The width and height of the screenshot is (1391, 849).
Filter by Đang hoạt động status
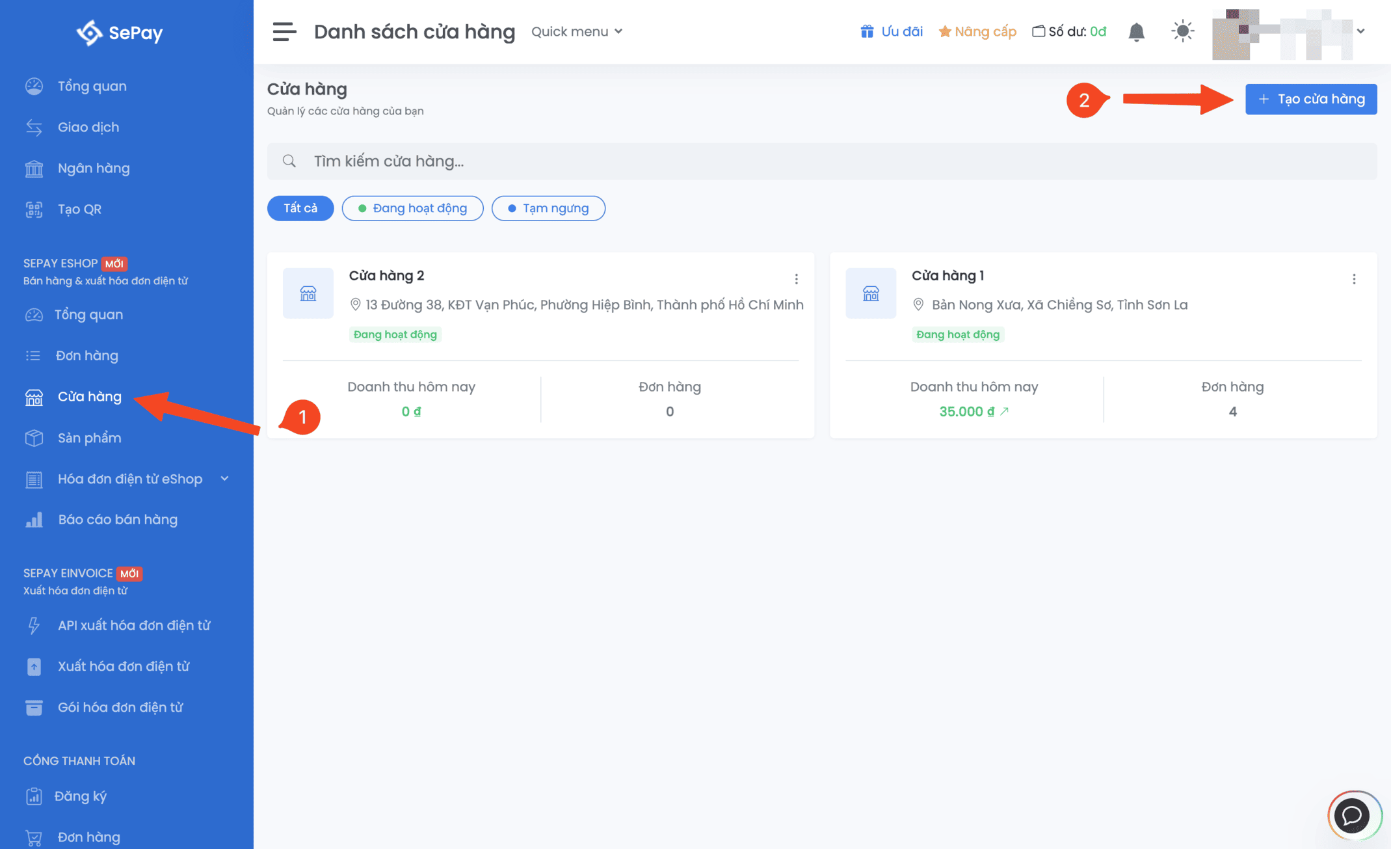(x=412, y=208)
